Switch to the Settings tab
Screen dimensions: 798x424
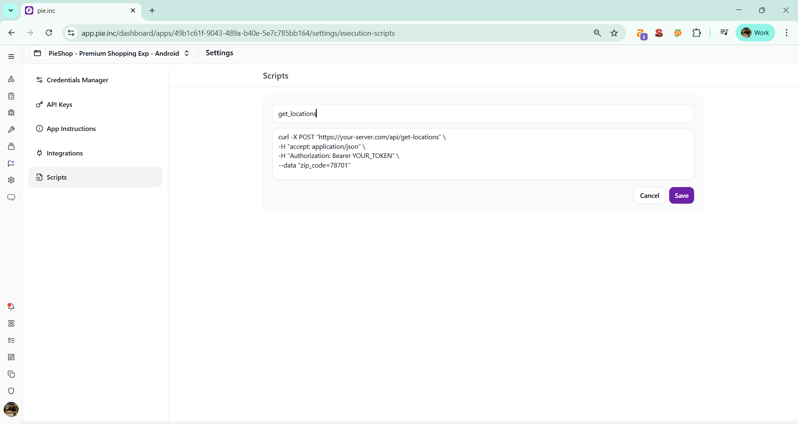(x=219, y=53)
